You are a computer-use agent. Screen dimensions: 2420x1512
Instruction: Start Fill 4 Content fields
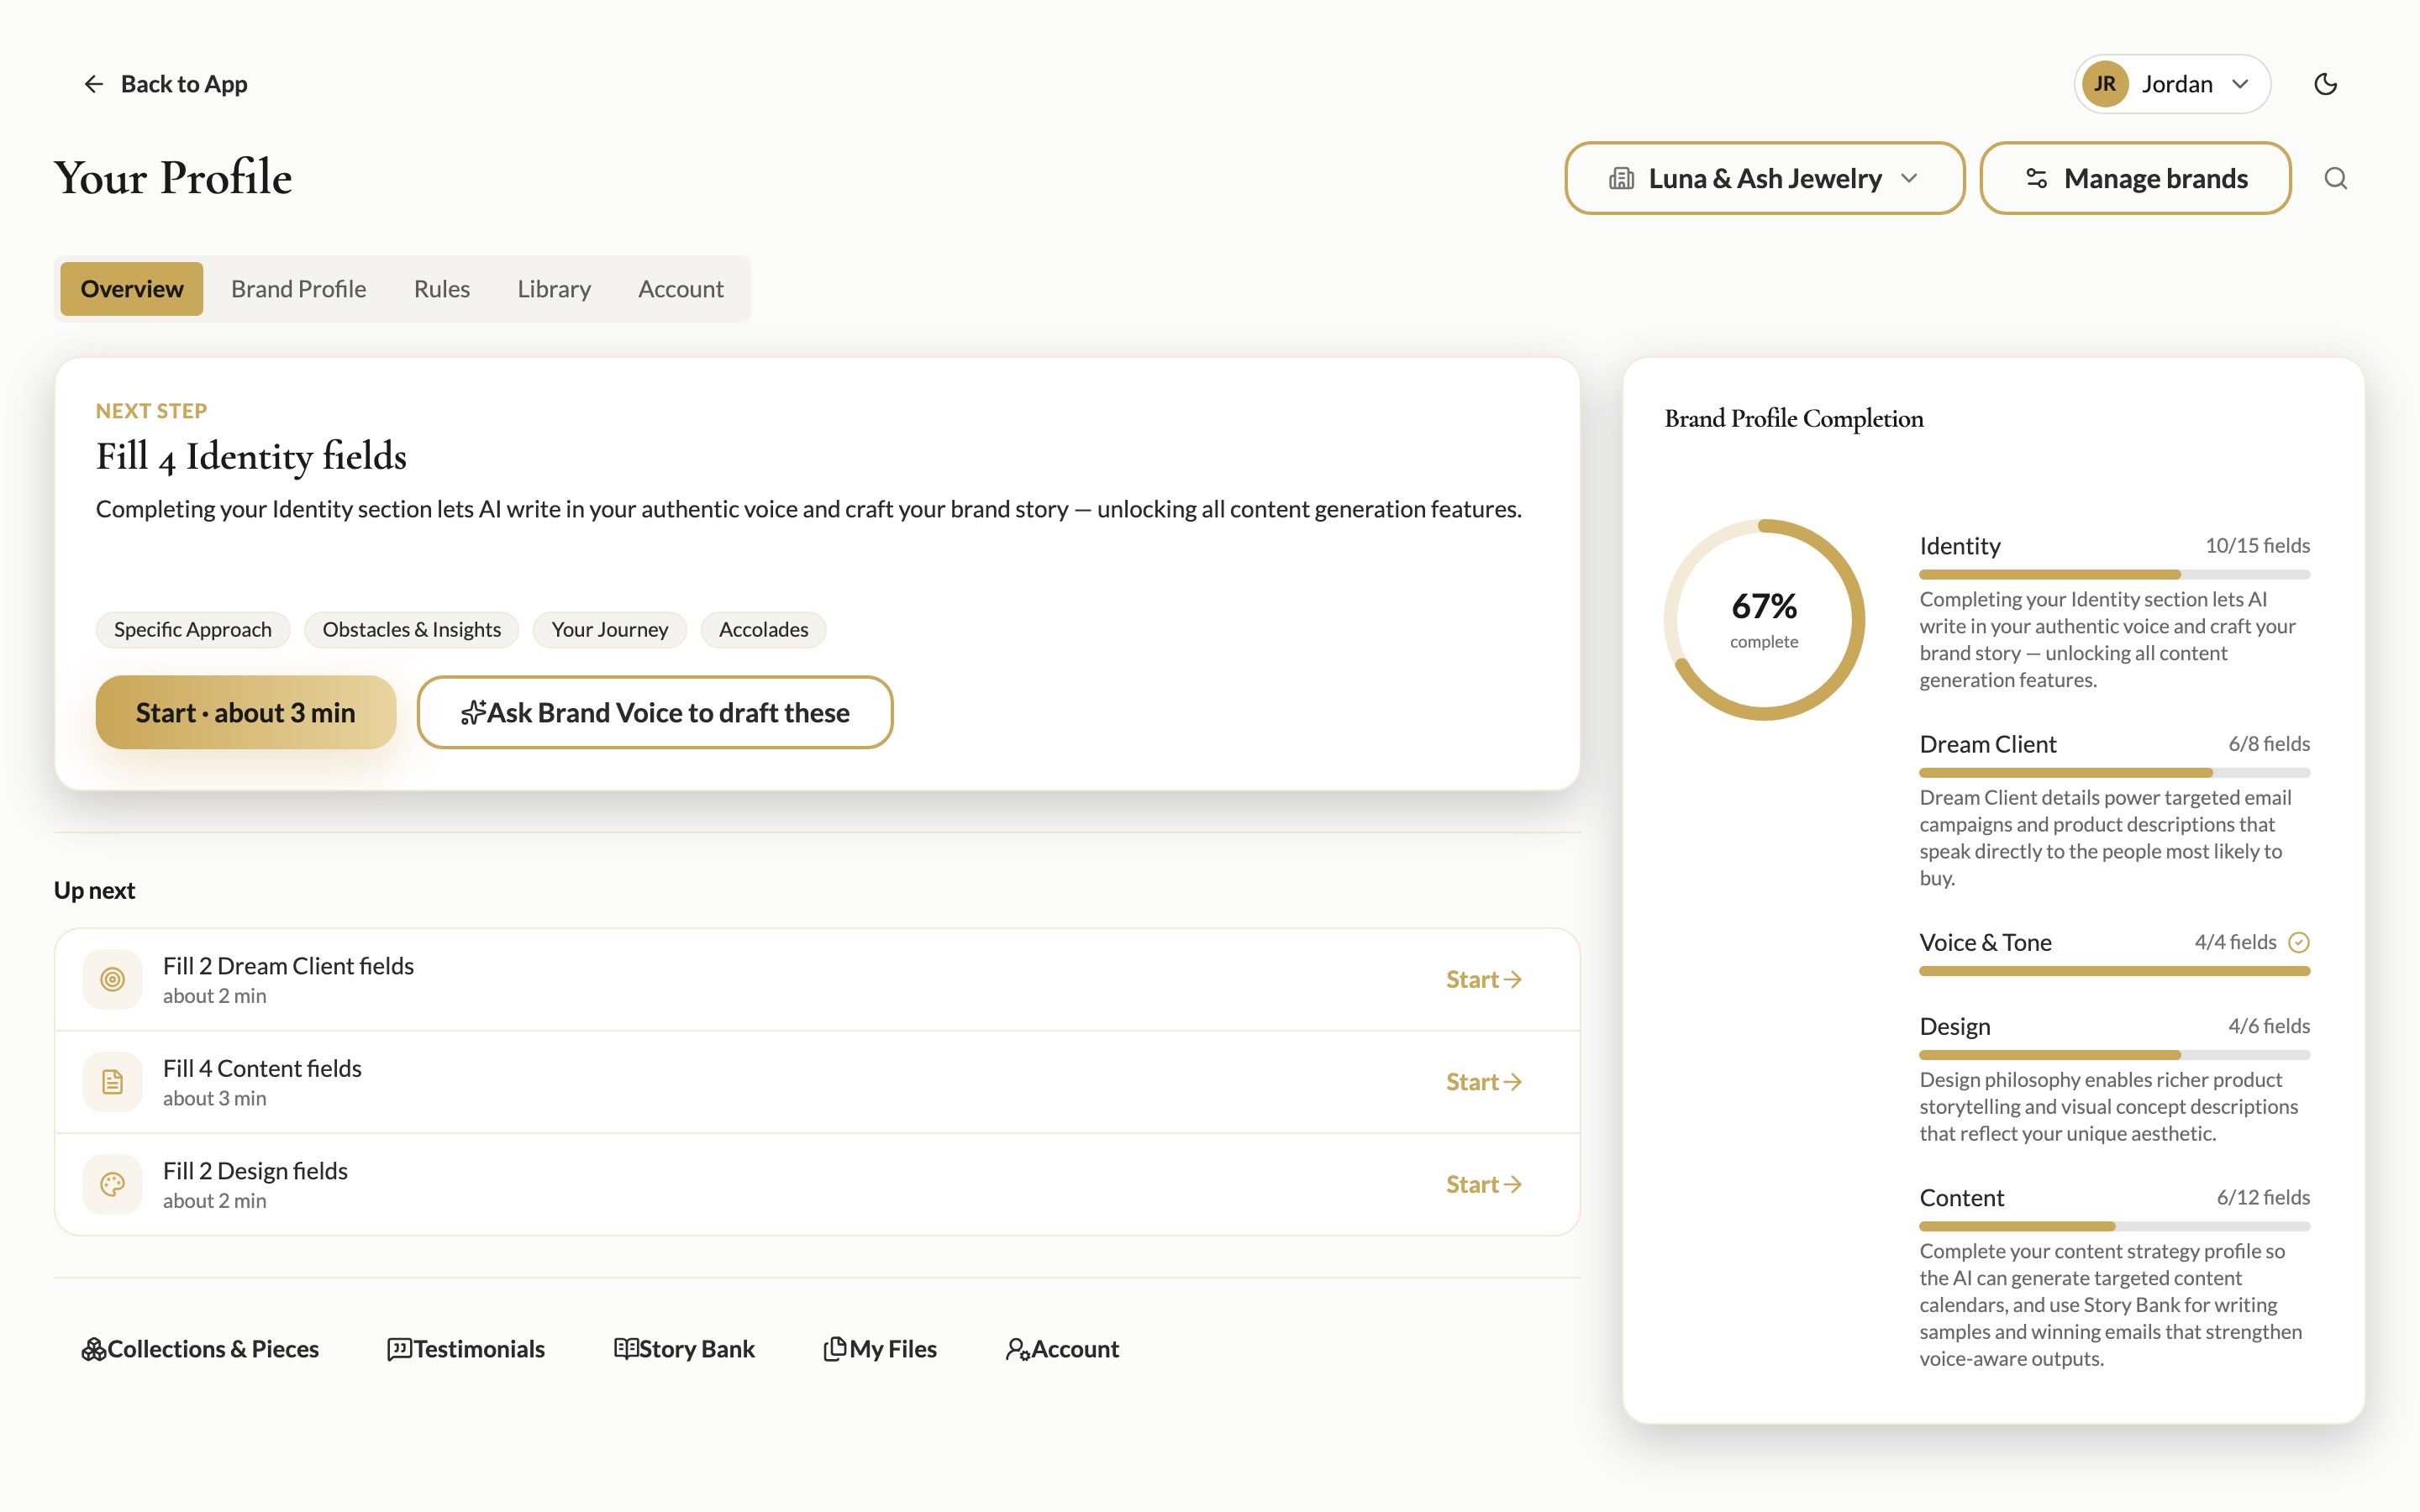click(x=1484, y=1082)
